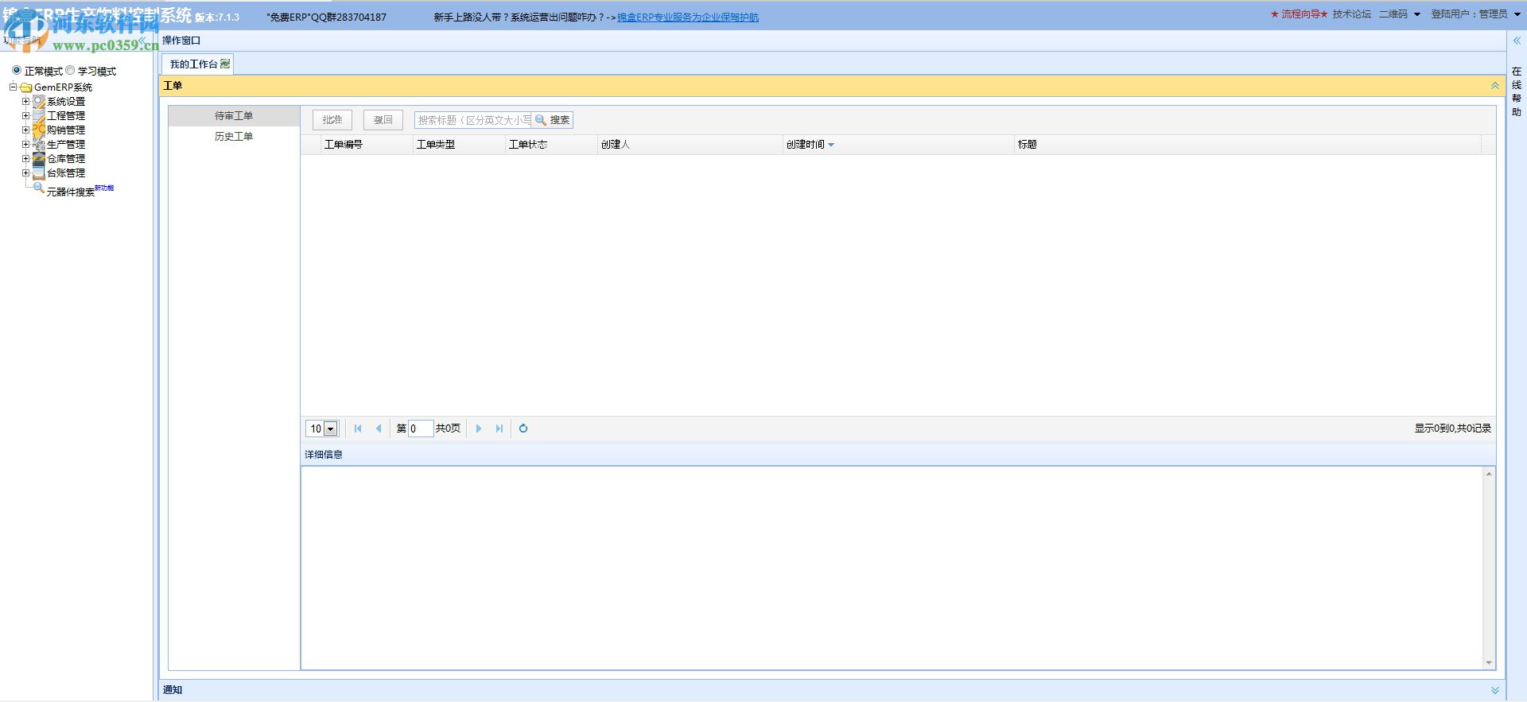This screenshot has width=1527, height=702.
Task: Click the 系统设置 icon
Action: 38,102
